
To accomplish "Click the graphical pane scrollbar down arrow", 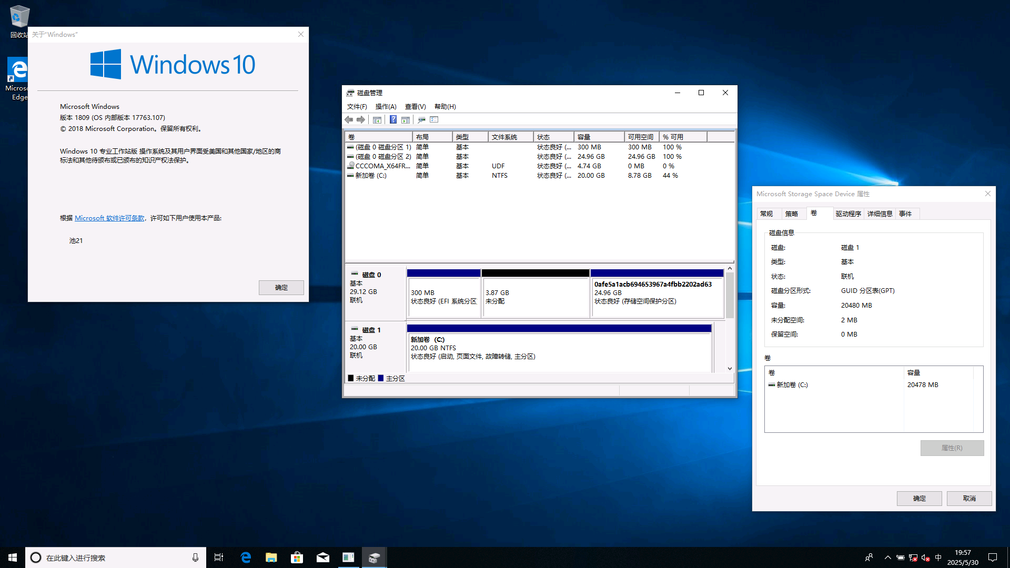I will tap(730, 369).
